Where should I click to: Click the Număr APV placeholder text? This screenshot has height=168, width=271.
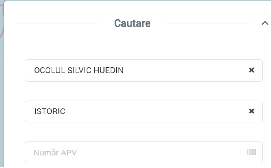point(55,153)
